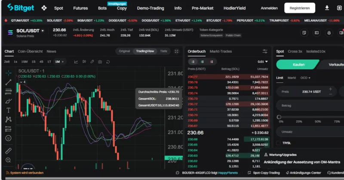Select the Cross 3x margin tab
The height and width of the screenshot is (180, 344).
[295, 51]
